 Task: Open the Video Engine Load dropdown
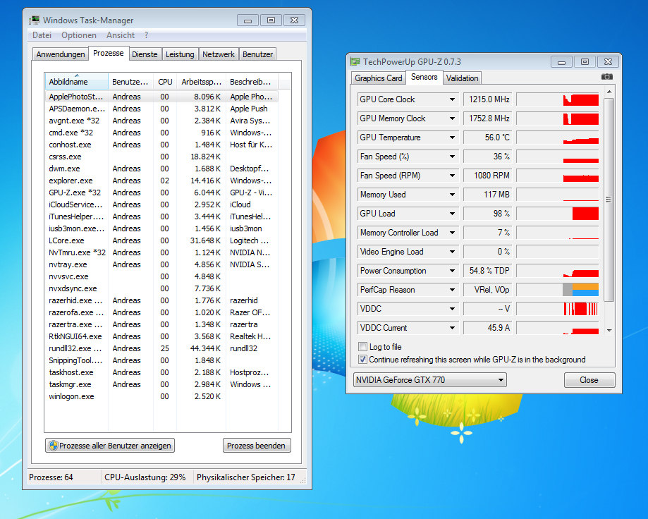pos(452,252)
